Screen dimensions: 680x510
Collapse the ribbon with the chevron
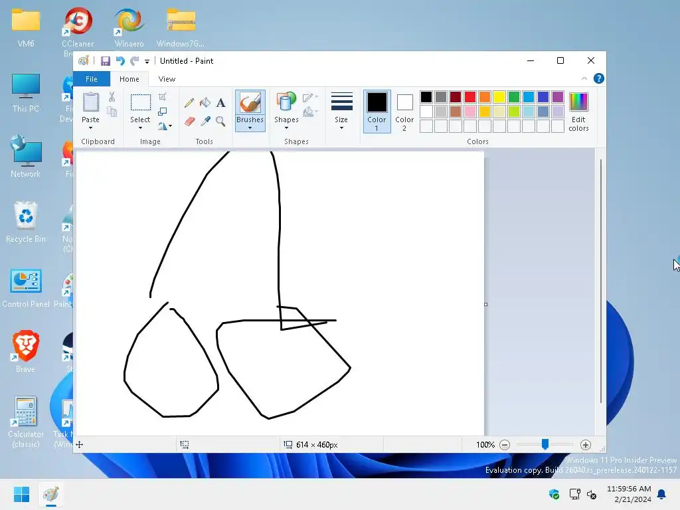584,78
